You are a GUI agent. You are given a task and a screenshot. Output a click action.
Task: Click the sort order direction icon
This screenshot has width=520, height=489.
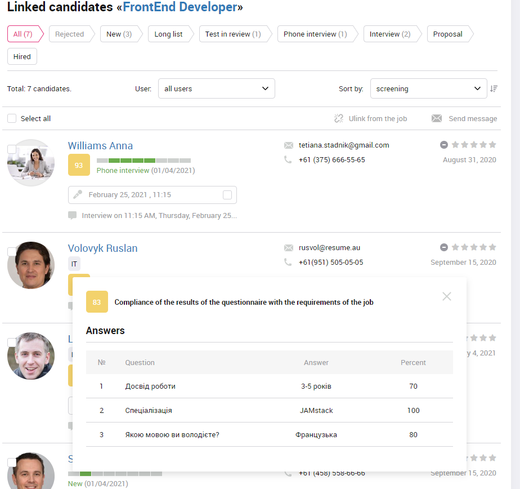pyautogui.click(x=494, y=88)
